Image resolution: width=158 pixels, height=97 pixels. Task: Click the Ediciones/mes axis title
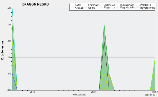coord(2,50)
